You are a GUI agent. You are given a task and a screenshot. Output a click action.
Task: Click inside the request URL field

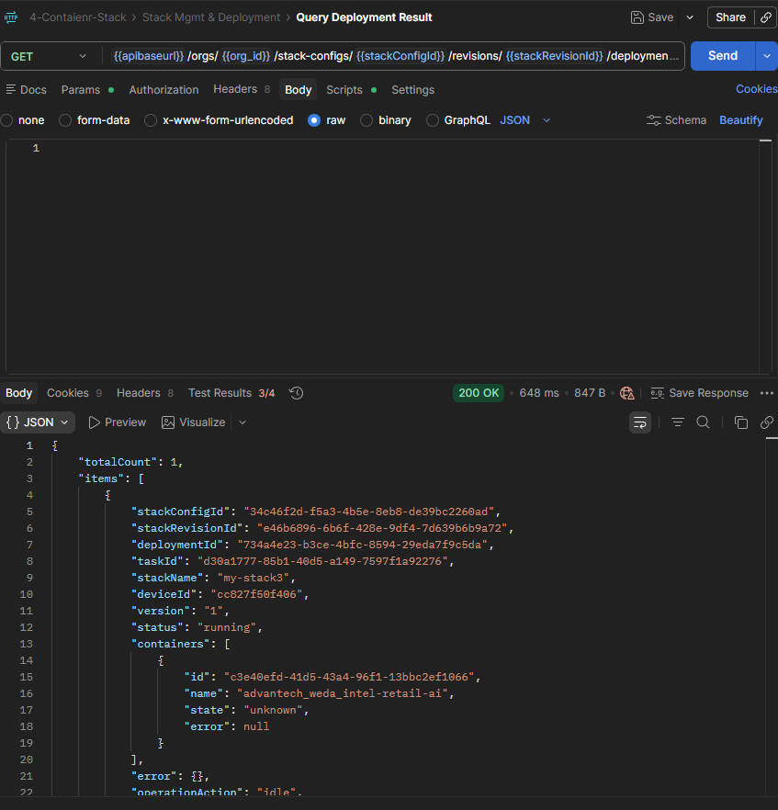click(395, 56)
